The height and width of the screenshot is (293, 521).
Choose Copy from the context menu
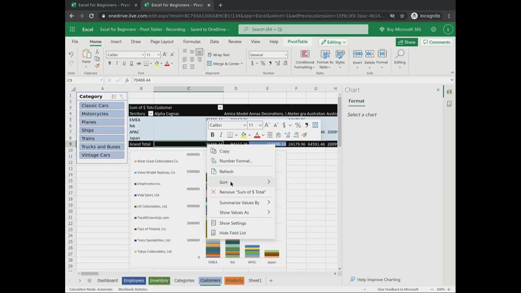pos(241,151)
